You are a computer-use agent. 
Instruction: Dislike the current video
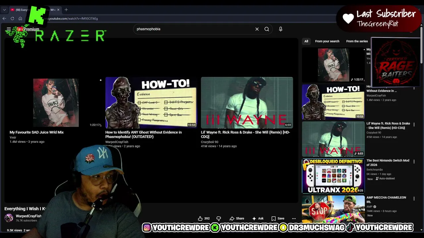pyautogui.click(x=219, y=218)
